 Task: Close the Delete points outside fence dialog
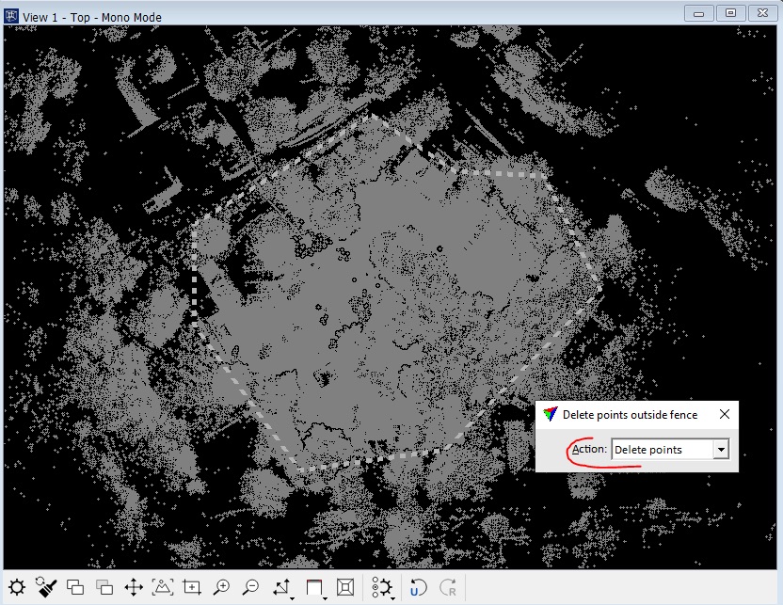725,414
